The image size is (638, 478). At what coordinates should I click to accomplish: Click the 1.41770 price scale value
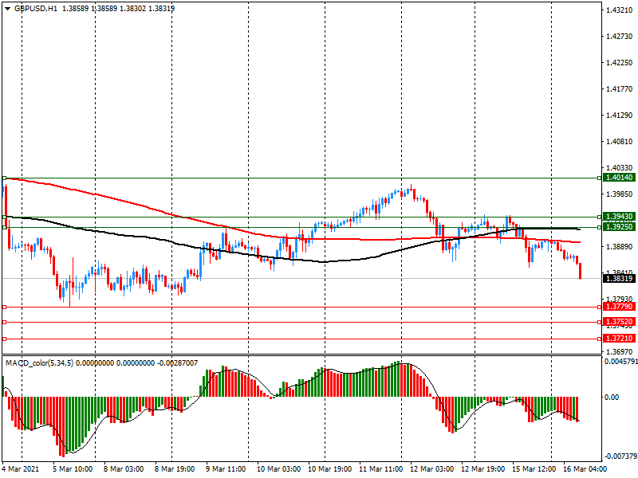(x=620, y=89)
